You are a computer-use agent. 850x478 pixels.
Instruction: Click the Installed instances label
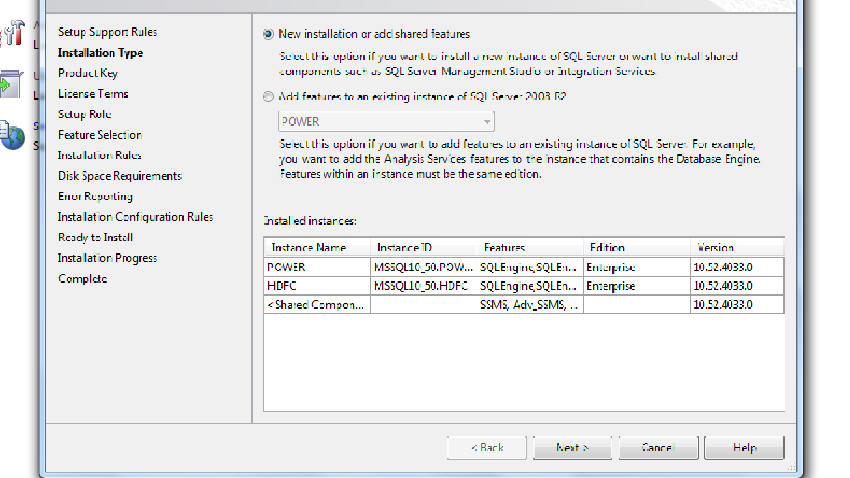coord(310,221)
